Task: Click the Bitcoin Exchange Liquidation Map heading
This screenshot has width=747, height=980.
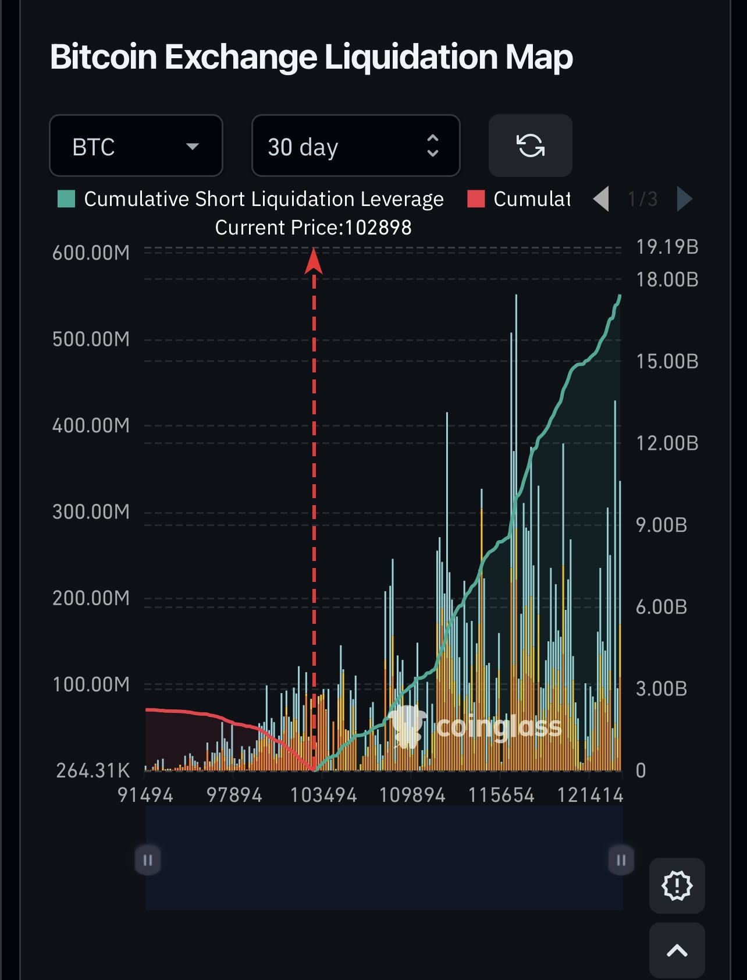Action: tap(311, 57)
